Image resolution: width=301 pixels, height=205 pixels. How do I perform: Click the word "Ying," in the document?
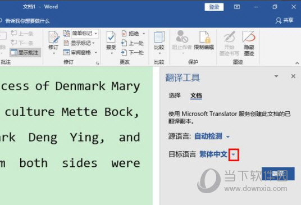pos(87,138)
